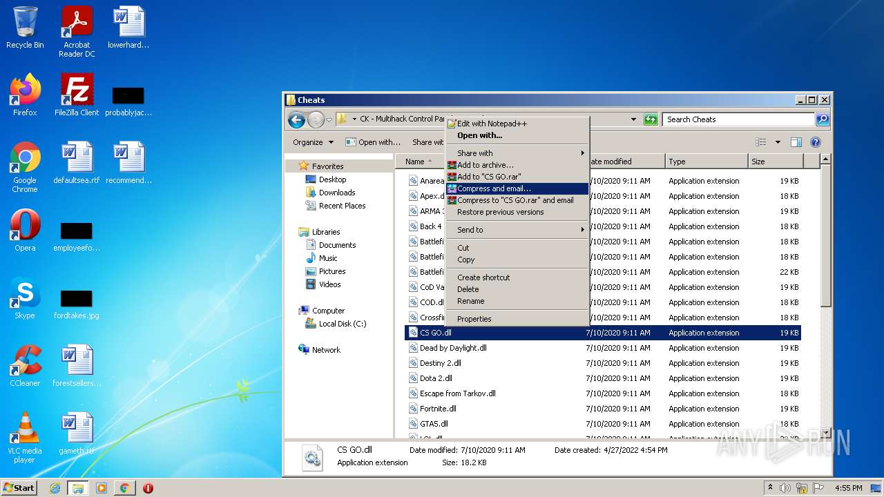Click Open with... toolbar button
The width and height of the screenshot is (884, 497).
(373, 142)
